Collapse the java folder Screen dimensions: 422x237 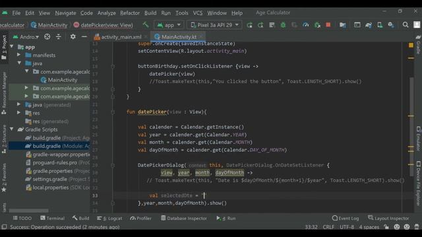(x=19, y=63)
